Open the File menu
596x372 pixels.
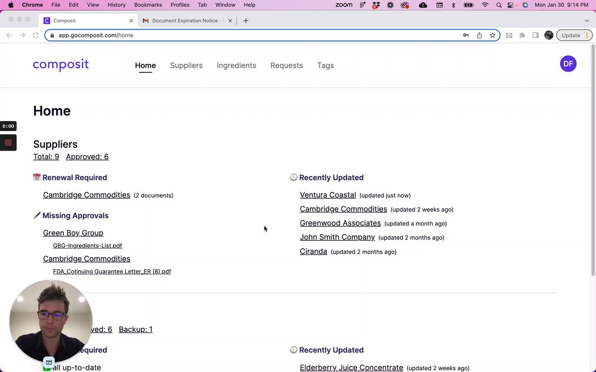click(x=56, y=5)
